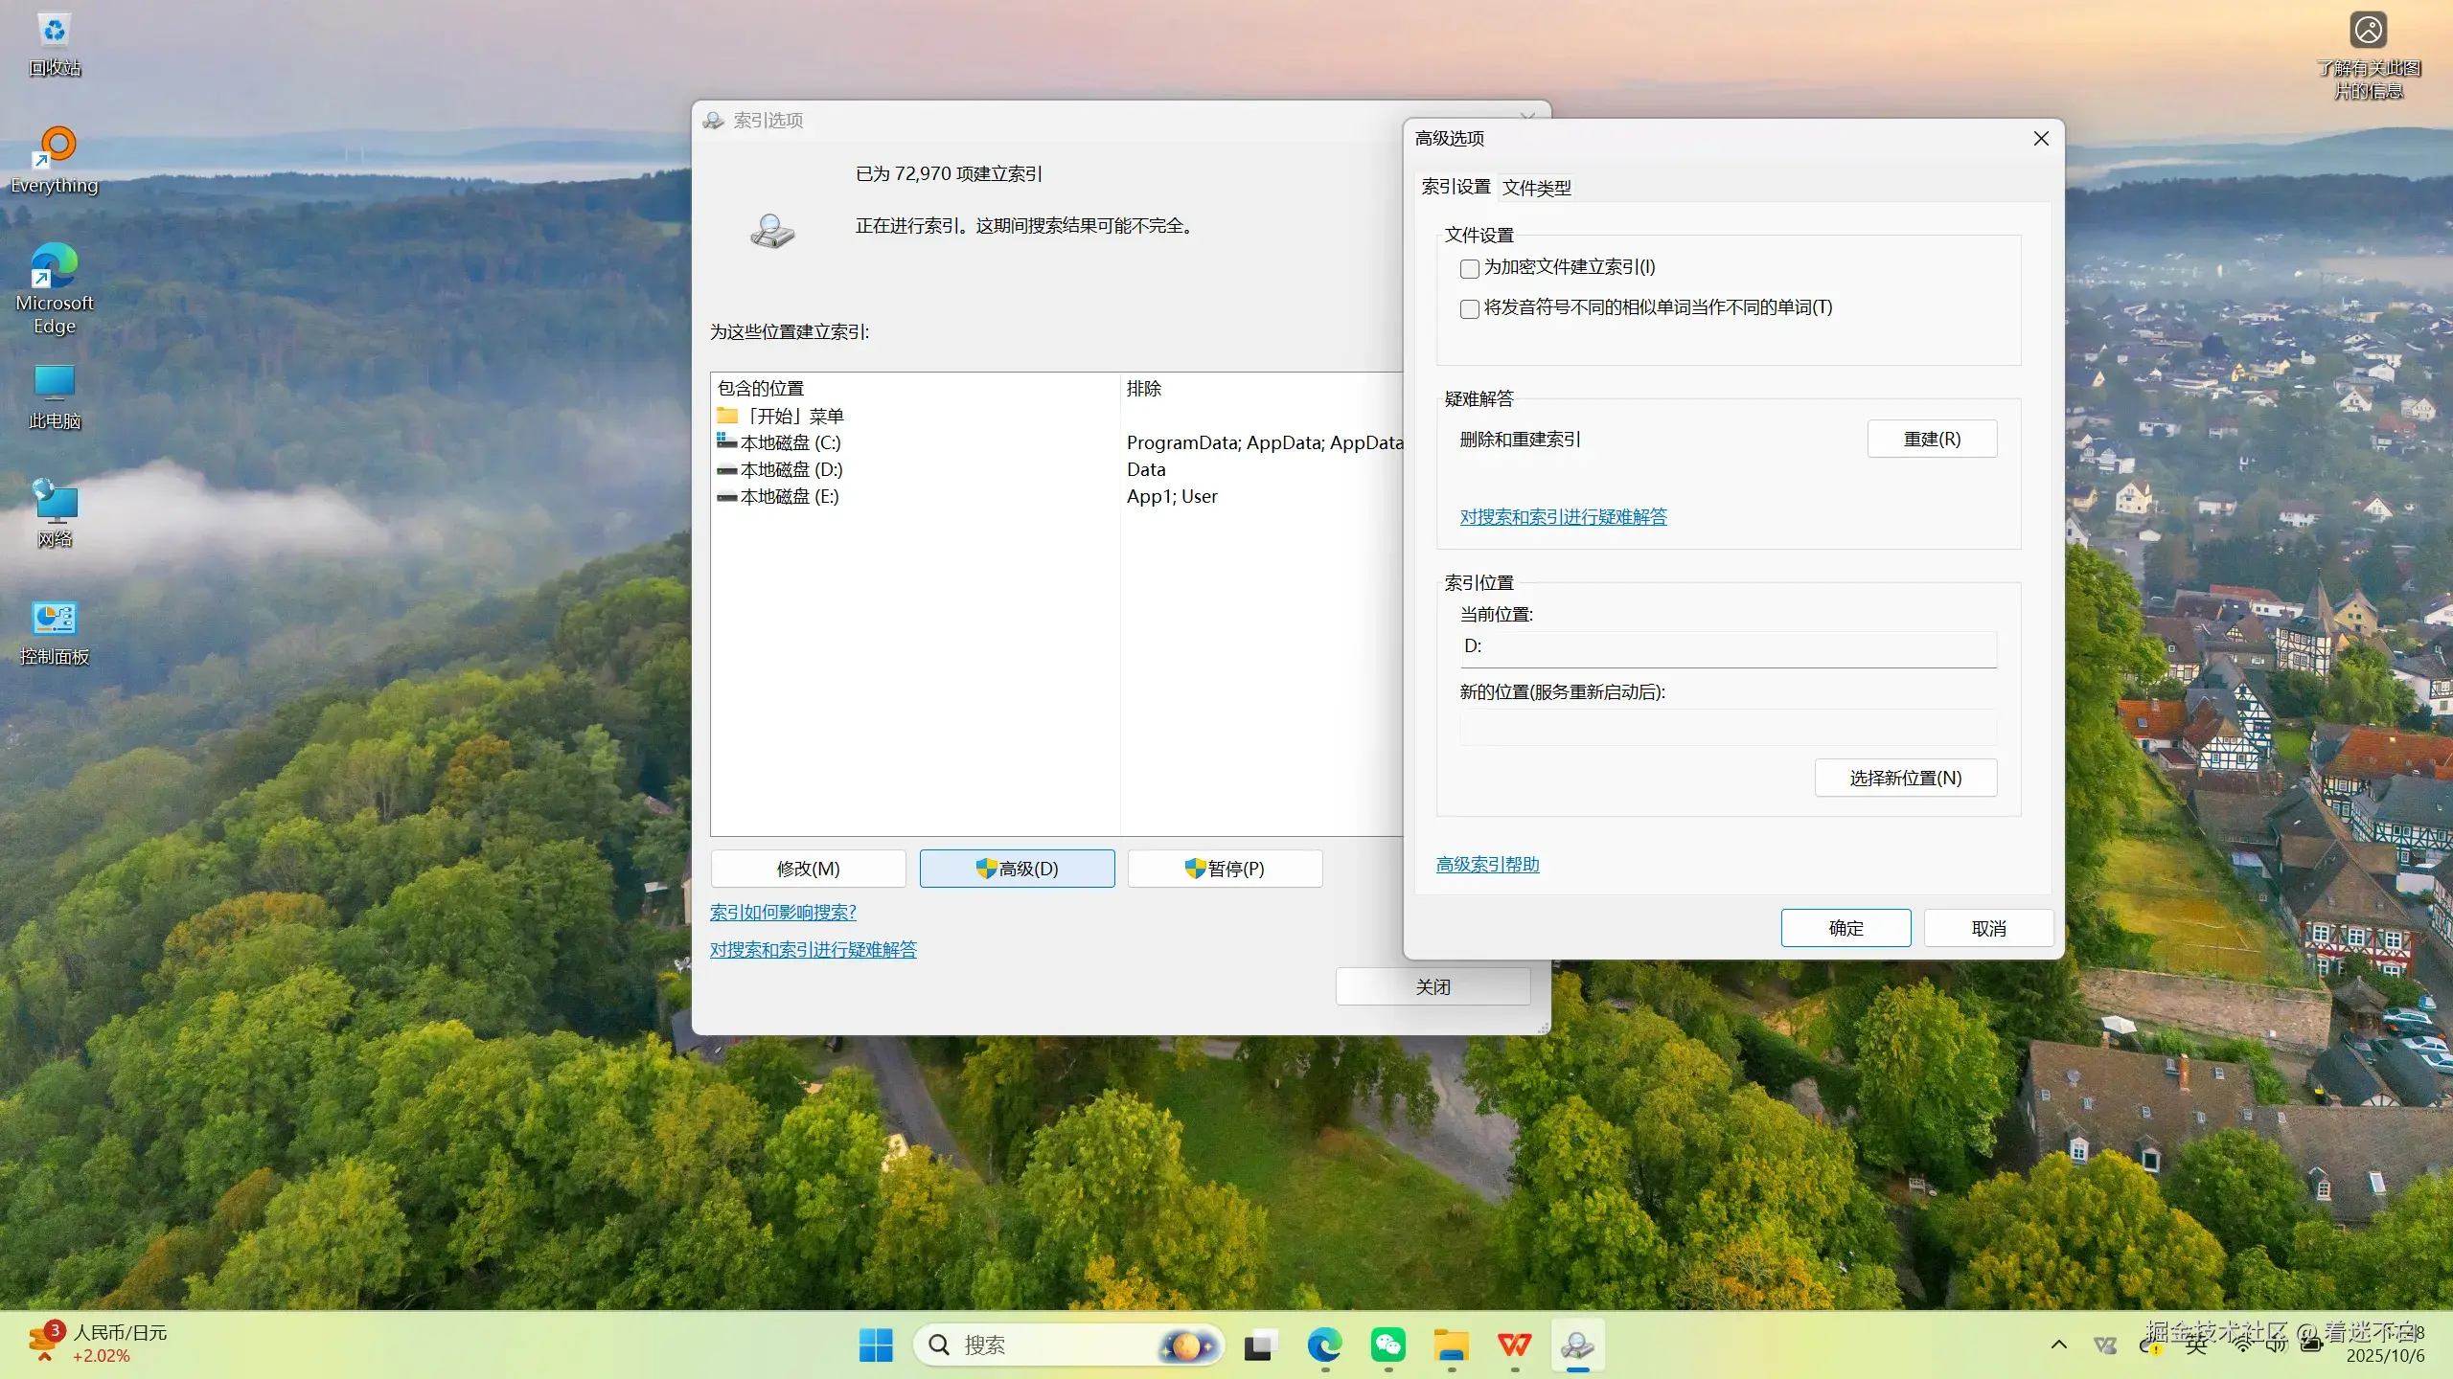Image resolution: width=2453 pixels, height=1379 pixels.
Task: Enable indexing of encrypted files checkbox
Action: point(1470,269)
